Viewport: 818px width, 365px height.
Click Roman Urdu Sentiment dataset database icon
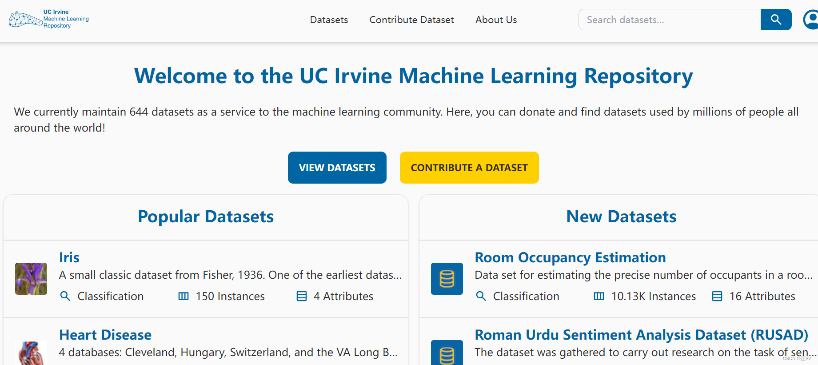point(447,353)
